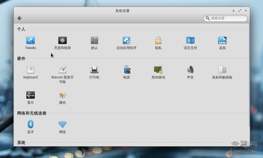263x158 pixels.
Task: Open 鼠标和触摸板 mouse and touchpad settings
Action: [x=222, y=72]
